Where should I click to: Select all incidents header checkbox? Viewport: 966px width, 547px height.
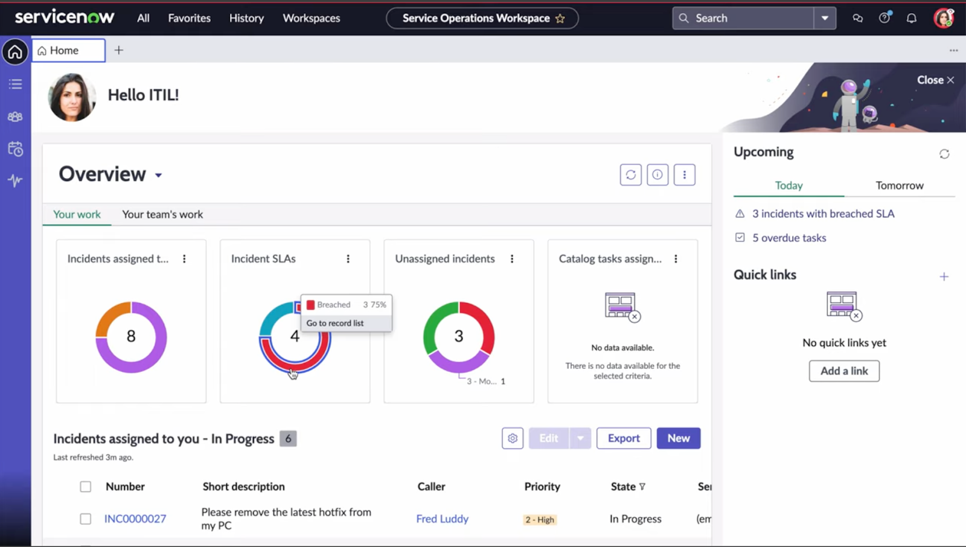(86, 487)
